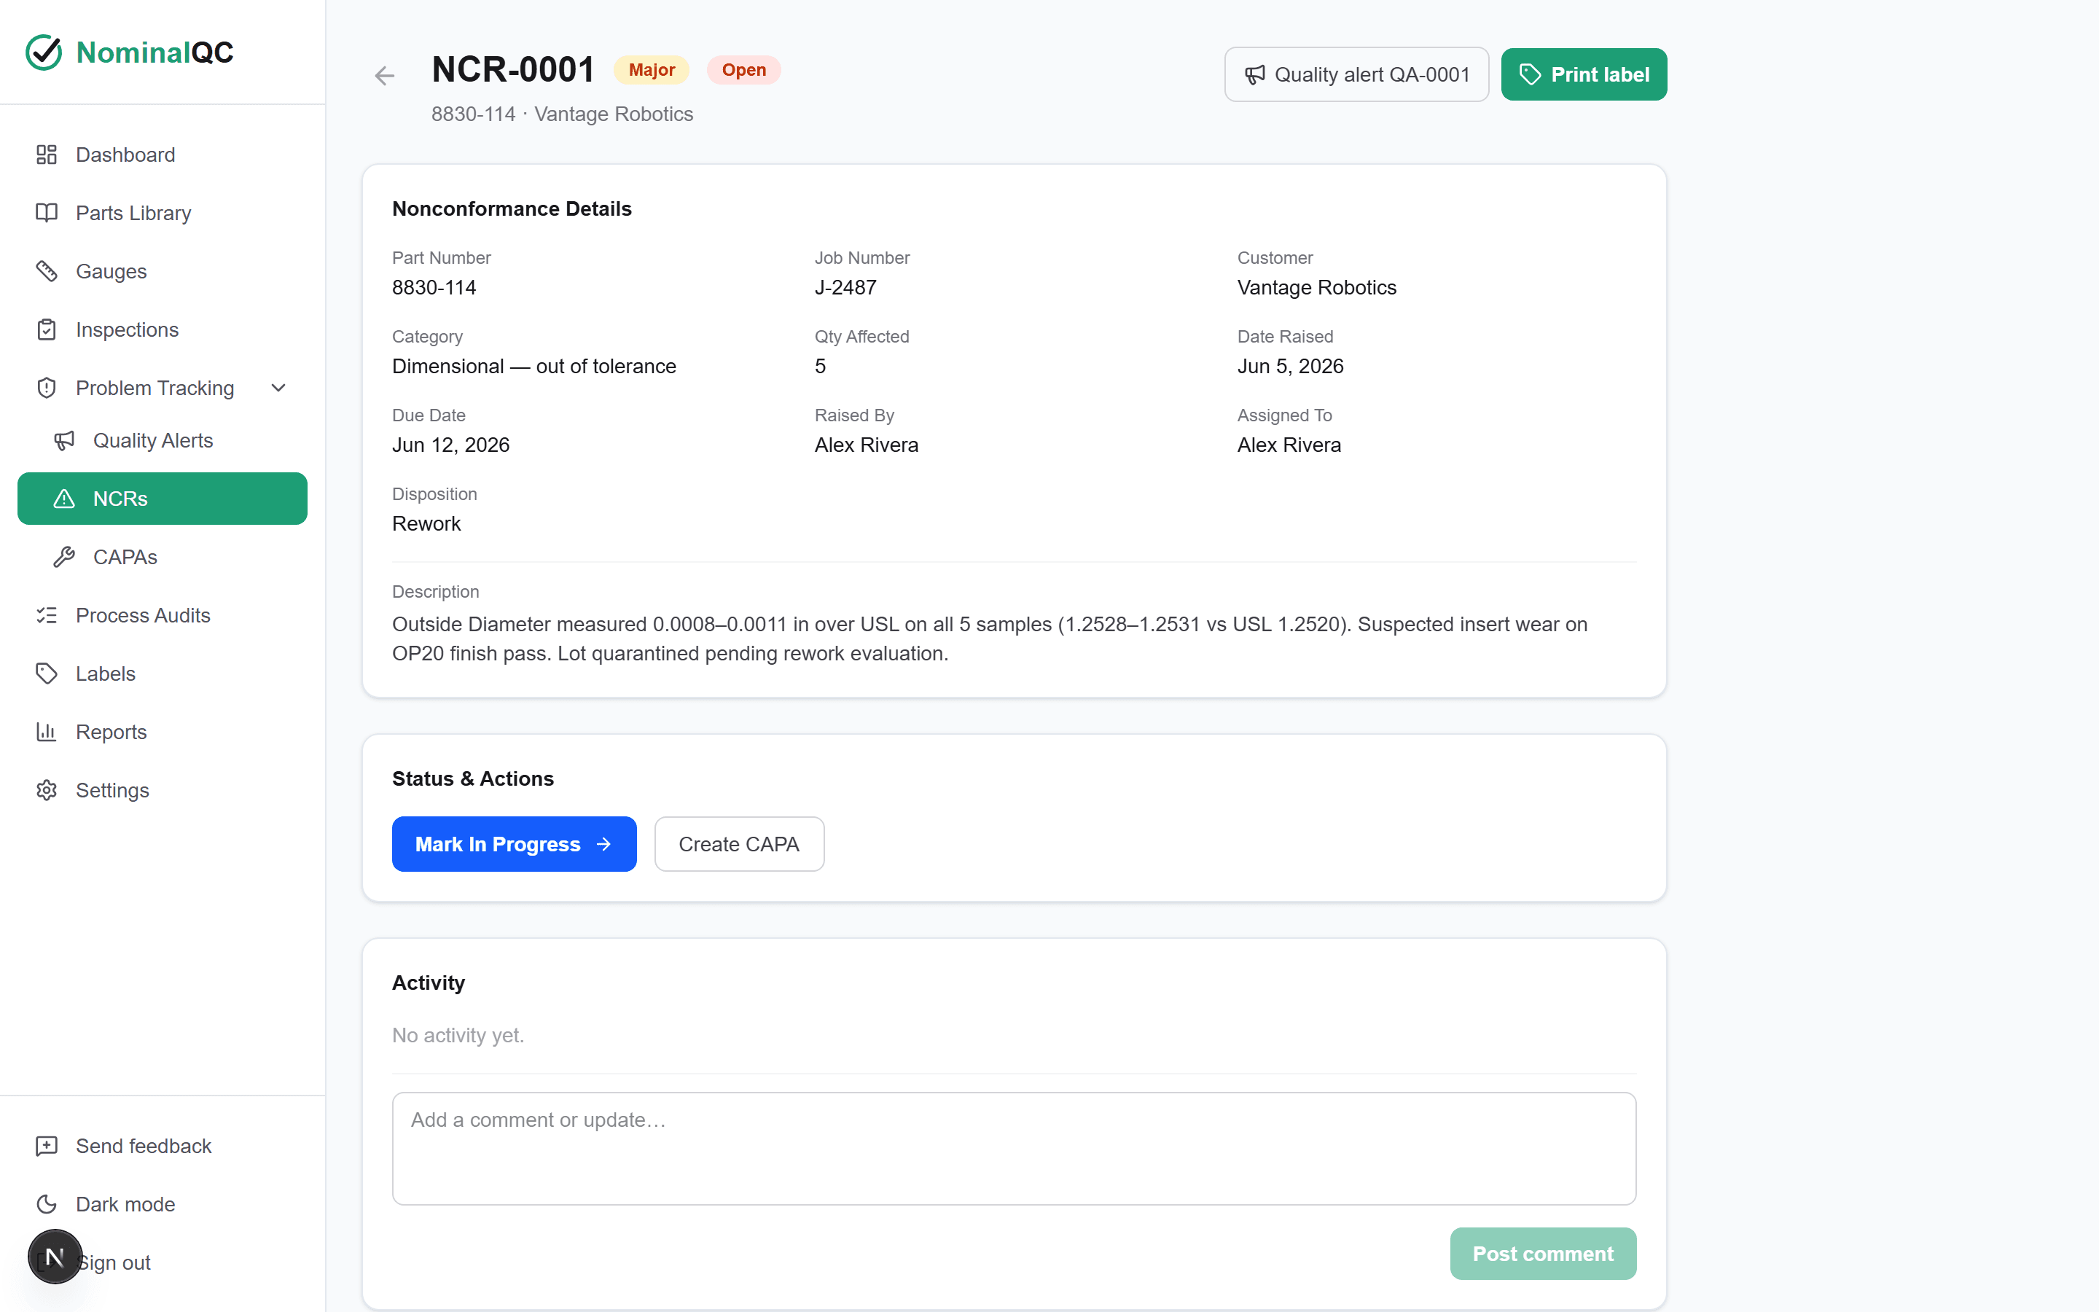This screenshot has width=2099, height=1312.
Task: Click the Send feedback message icon
Action: (47, 1147)
